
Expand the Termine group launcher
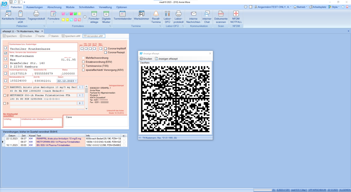[160, 26]
